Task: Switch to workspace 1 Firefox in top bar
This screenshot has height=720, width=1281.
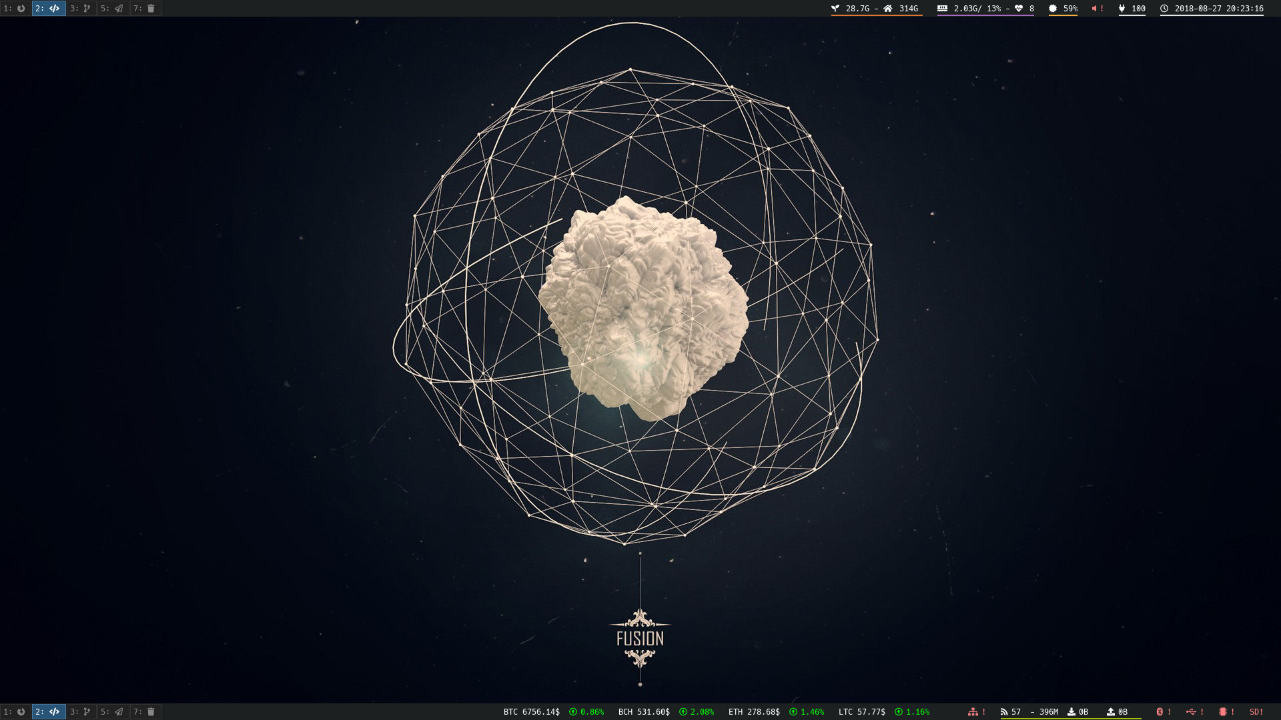Action: [15, 9]
